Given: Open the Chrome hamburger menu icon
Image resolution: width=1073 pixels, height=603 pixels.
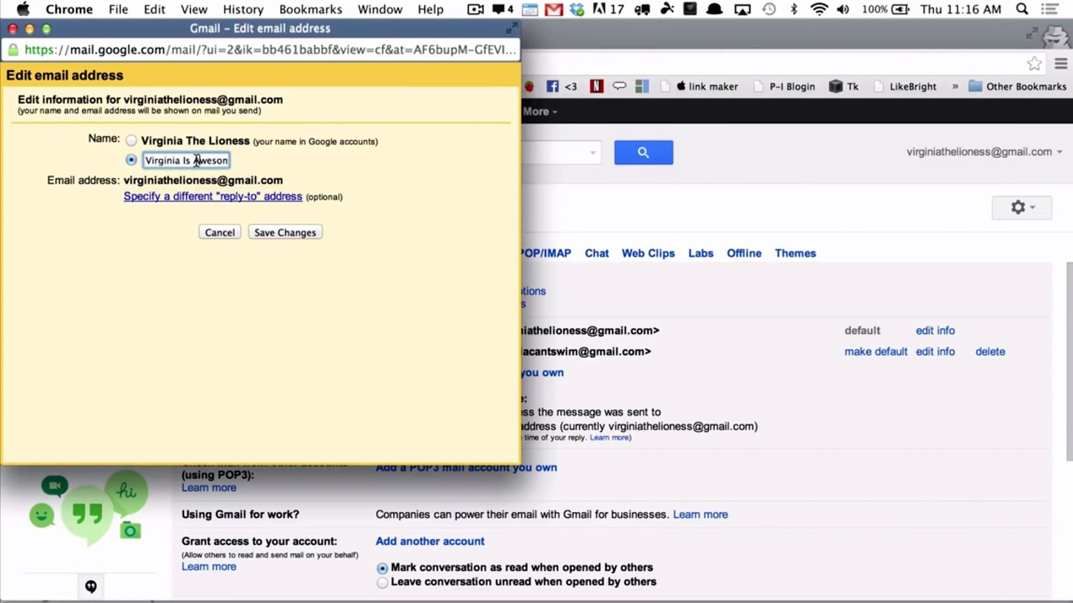Looking at the screenshot, I should pyautogui.click(x=1061, y=64).
